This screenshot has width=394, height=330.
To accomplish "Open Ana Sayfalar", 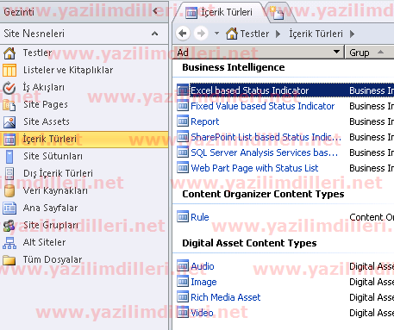I will click(51, 208).
